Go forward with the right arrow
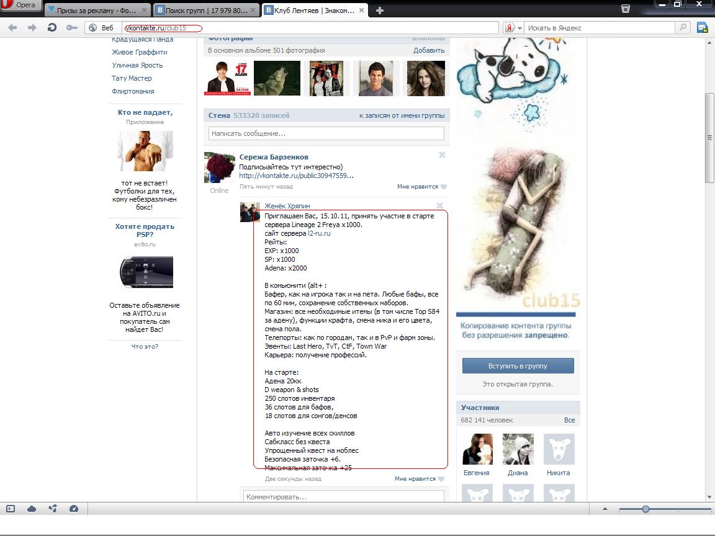This screenshot has height=536, width=715. [32, 28]
